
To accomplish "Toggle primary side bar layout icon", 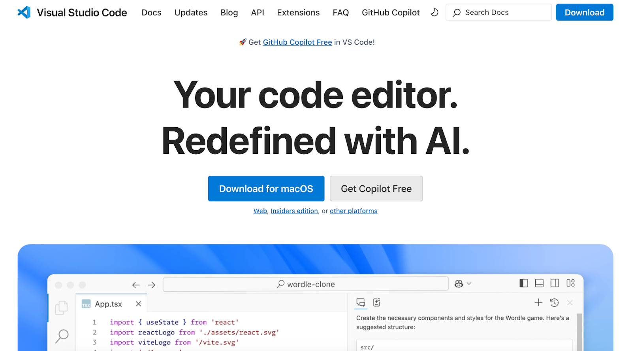I will click(524, 283).
